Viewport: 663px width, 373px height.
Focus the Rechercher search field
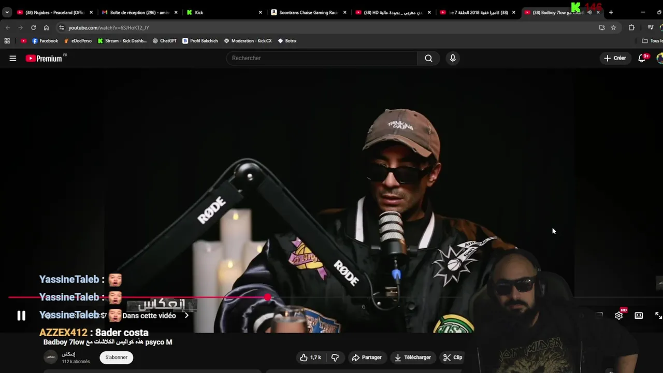click(x=322, y=58)
